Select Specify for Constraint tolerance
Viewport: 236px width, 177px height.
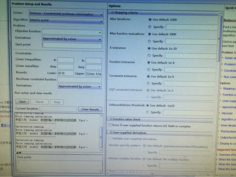click(148, 83)
